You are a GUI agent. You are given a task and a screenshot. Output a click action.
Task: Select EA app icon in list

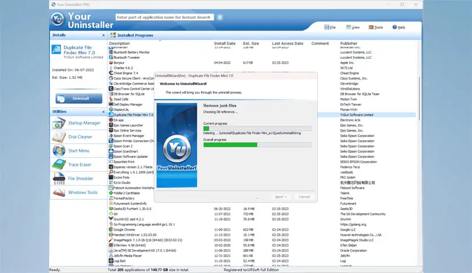click(x=111, y=120)
